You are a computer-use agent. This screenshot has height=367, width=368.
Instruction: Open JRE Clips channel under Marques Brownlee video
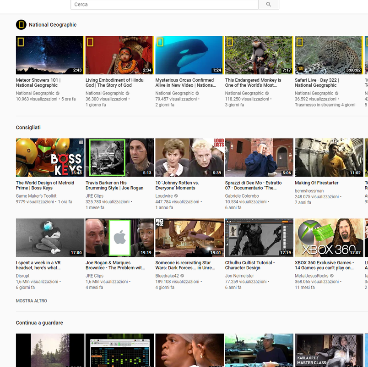tap(94, 276)
